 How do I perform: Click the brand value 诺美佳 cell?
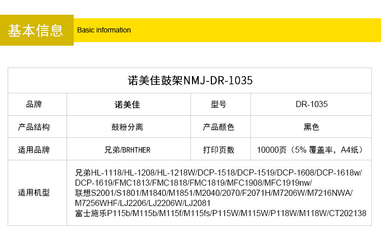129,105
